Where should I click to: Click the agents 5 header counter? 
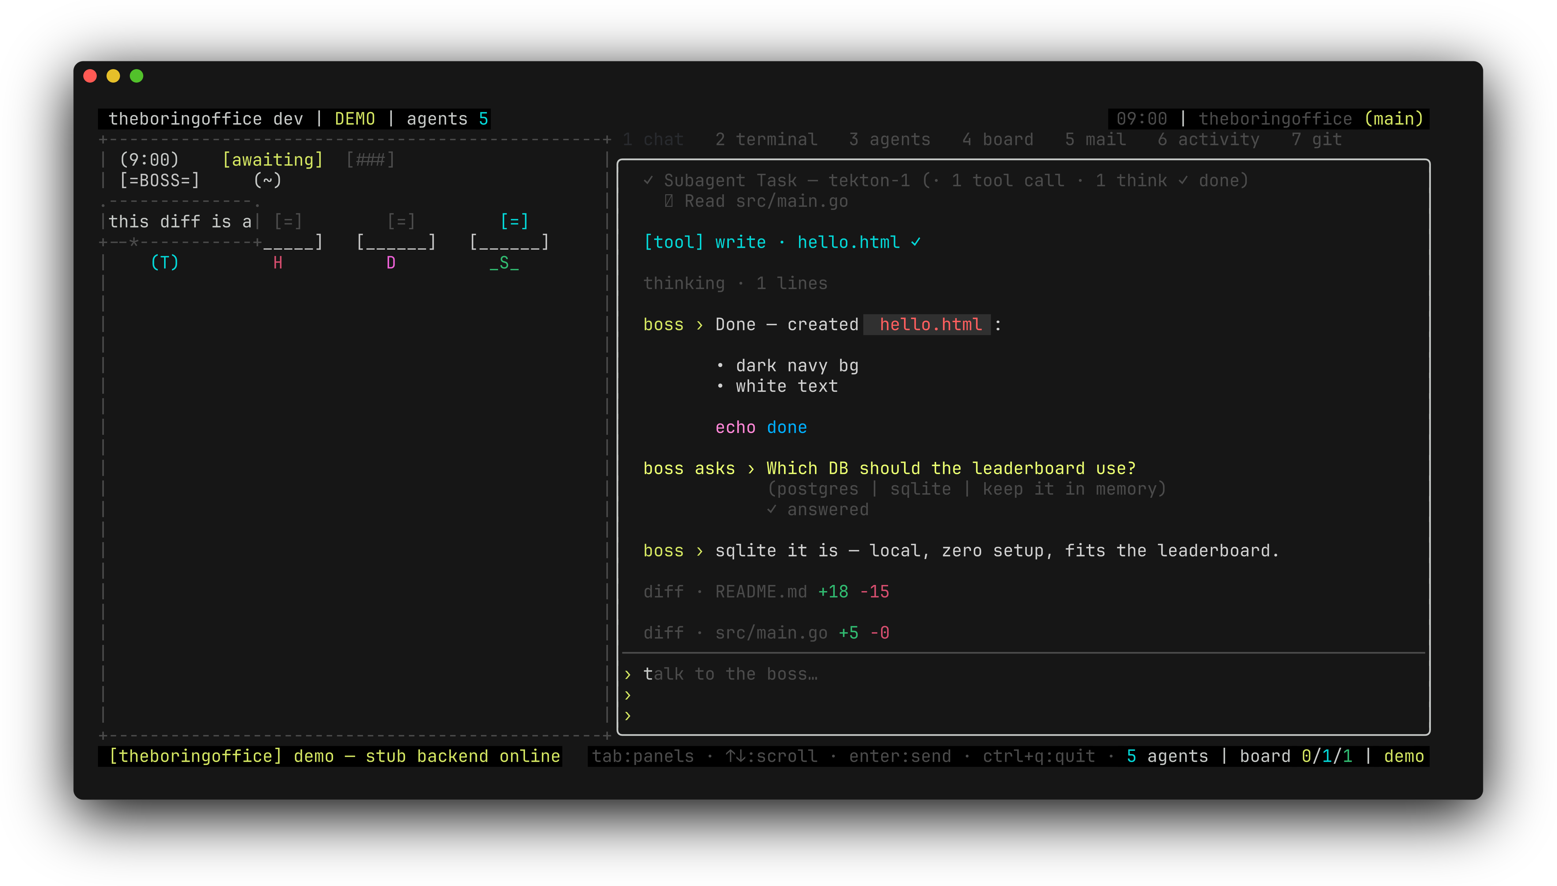[x=448, y=119]
